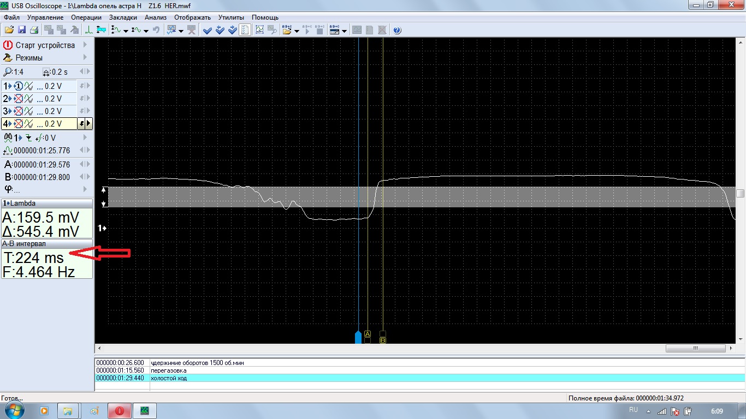The image size is (746, 419).
Task: Click the undo arrow icon
Action: tap(156, 30)
